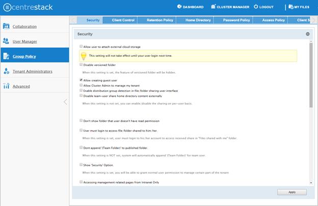This screenshot has width=318, height=206.
Task: Switch to the Home Directory tab
Action: click(x=195, y=20)
